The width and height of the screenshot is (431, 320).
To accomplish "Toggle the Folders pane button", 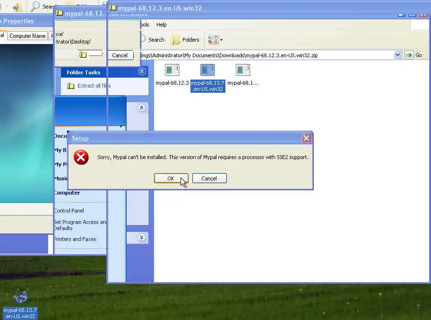I will pos(185,40).
